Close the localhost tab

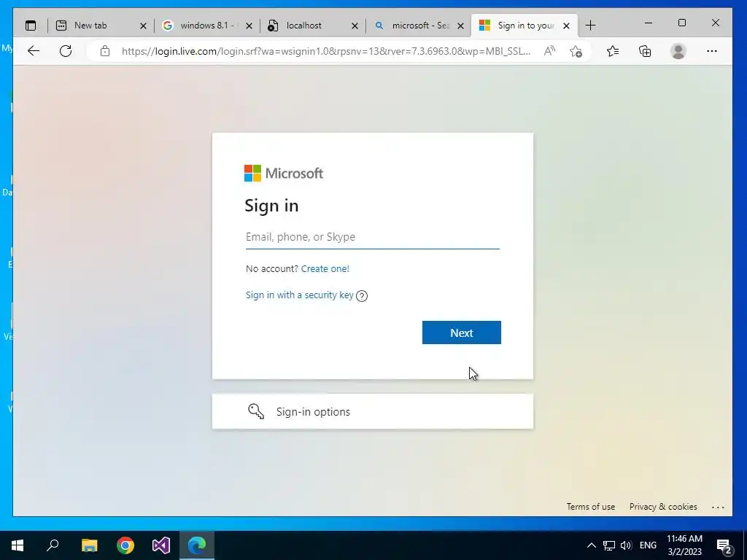coord(355,26)
